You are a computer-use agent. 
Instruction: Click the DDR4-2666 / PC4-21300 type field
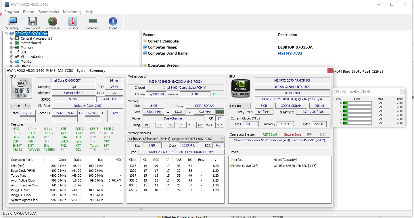pyautogui.click(x=181, y=152)
